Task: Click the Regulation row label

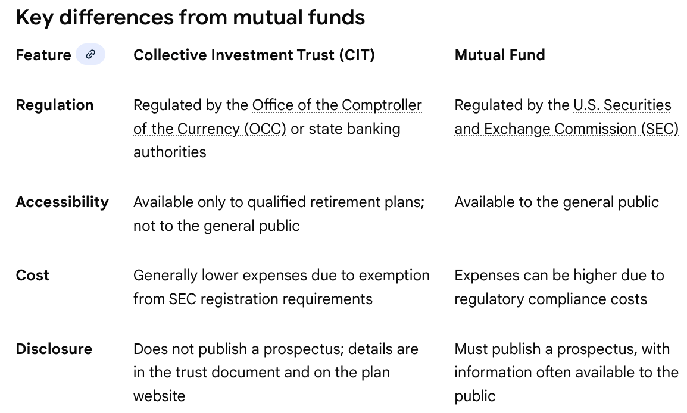Action: pyautogui.click(x=55, y=105)
